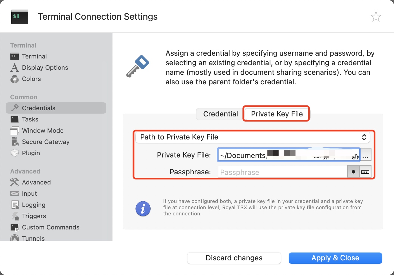This screenshot has height=275, width=394.
Task: Switch to the Credential tab
Action: click(x=220, y=114)
